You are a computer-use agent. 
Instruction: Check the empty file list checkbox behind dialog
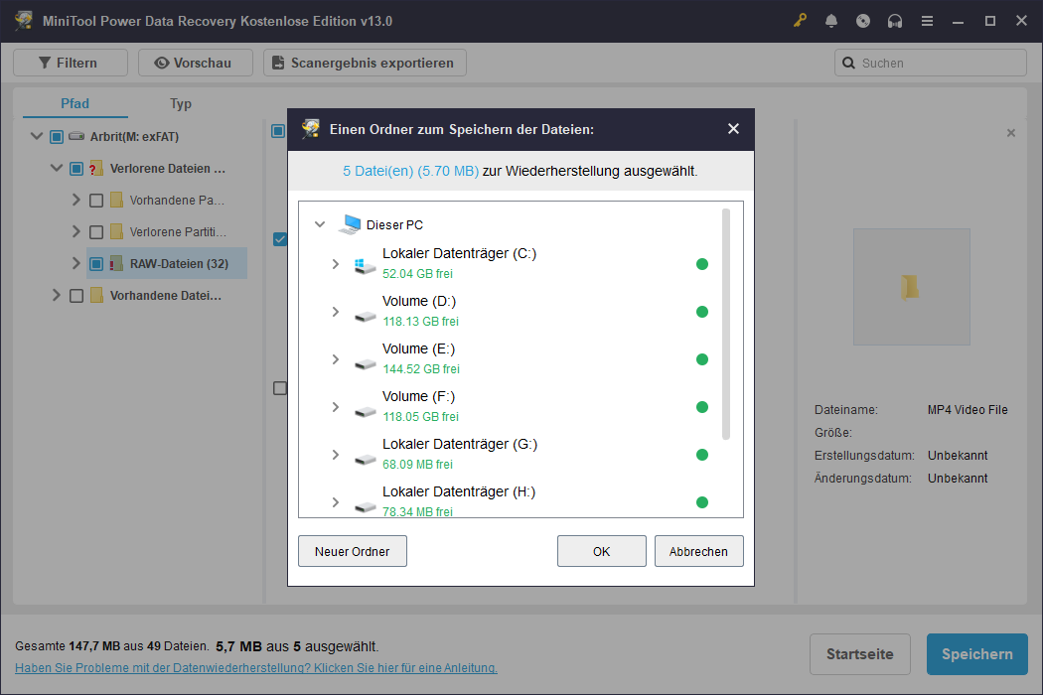coord(280,388)
